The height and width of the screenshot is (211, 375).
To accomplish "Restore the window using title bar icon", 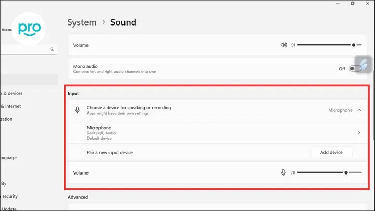I will 353,3.
